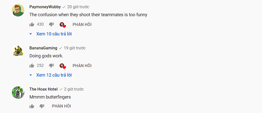Open PaymoneyWubby's channel name link
This screenshot has width=262, height=113.
(x=45, y=7)
